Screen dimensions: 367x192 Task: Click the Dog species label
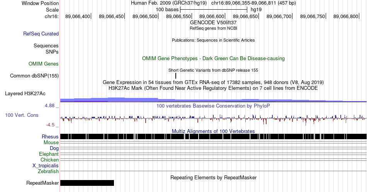click(54, 148)
